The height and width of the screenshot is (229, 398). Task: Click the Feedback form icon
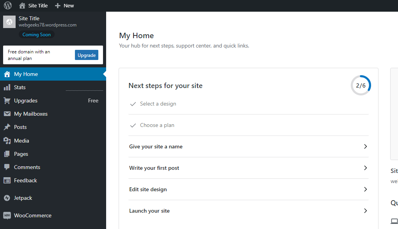tap(7, 180)
